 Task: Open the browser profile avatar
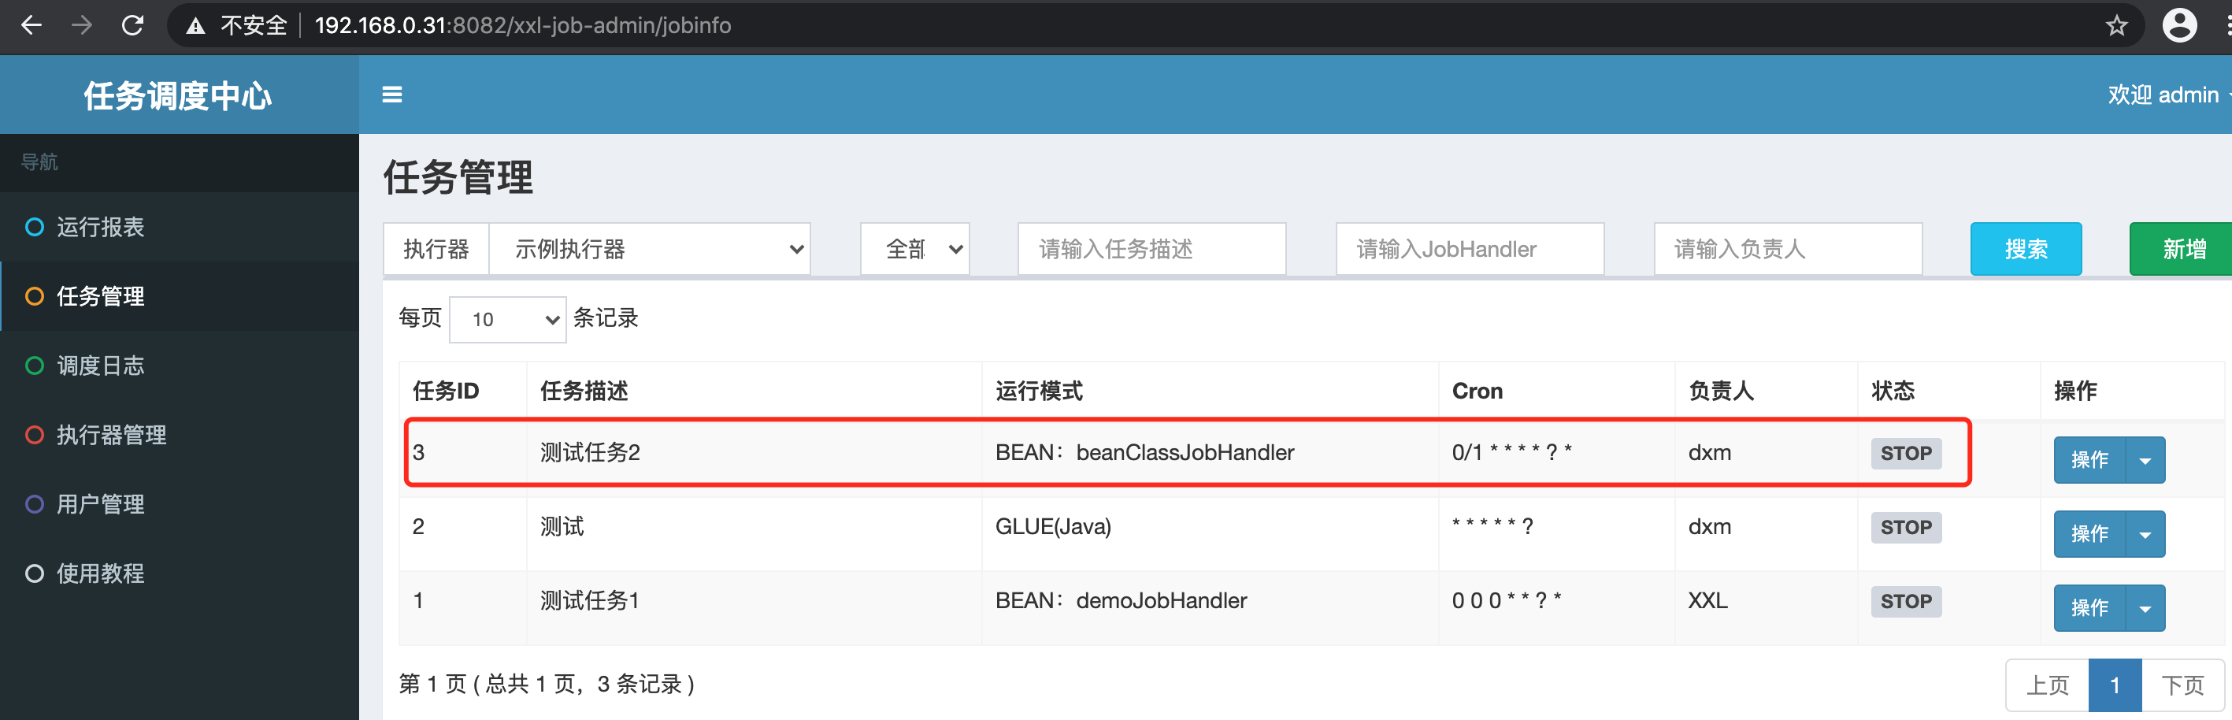click(x=2179, y=25)
